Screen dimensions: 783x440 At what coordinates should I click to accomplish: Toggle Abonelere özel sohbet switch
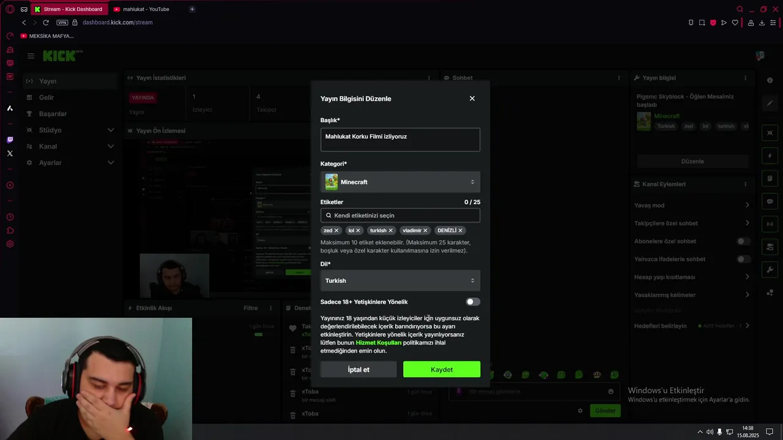(743, 241)
